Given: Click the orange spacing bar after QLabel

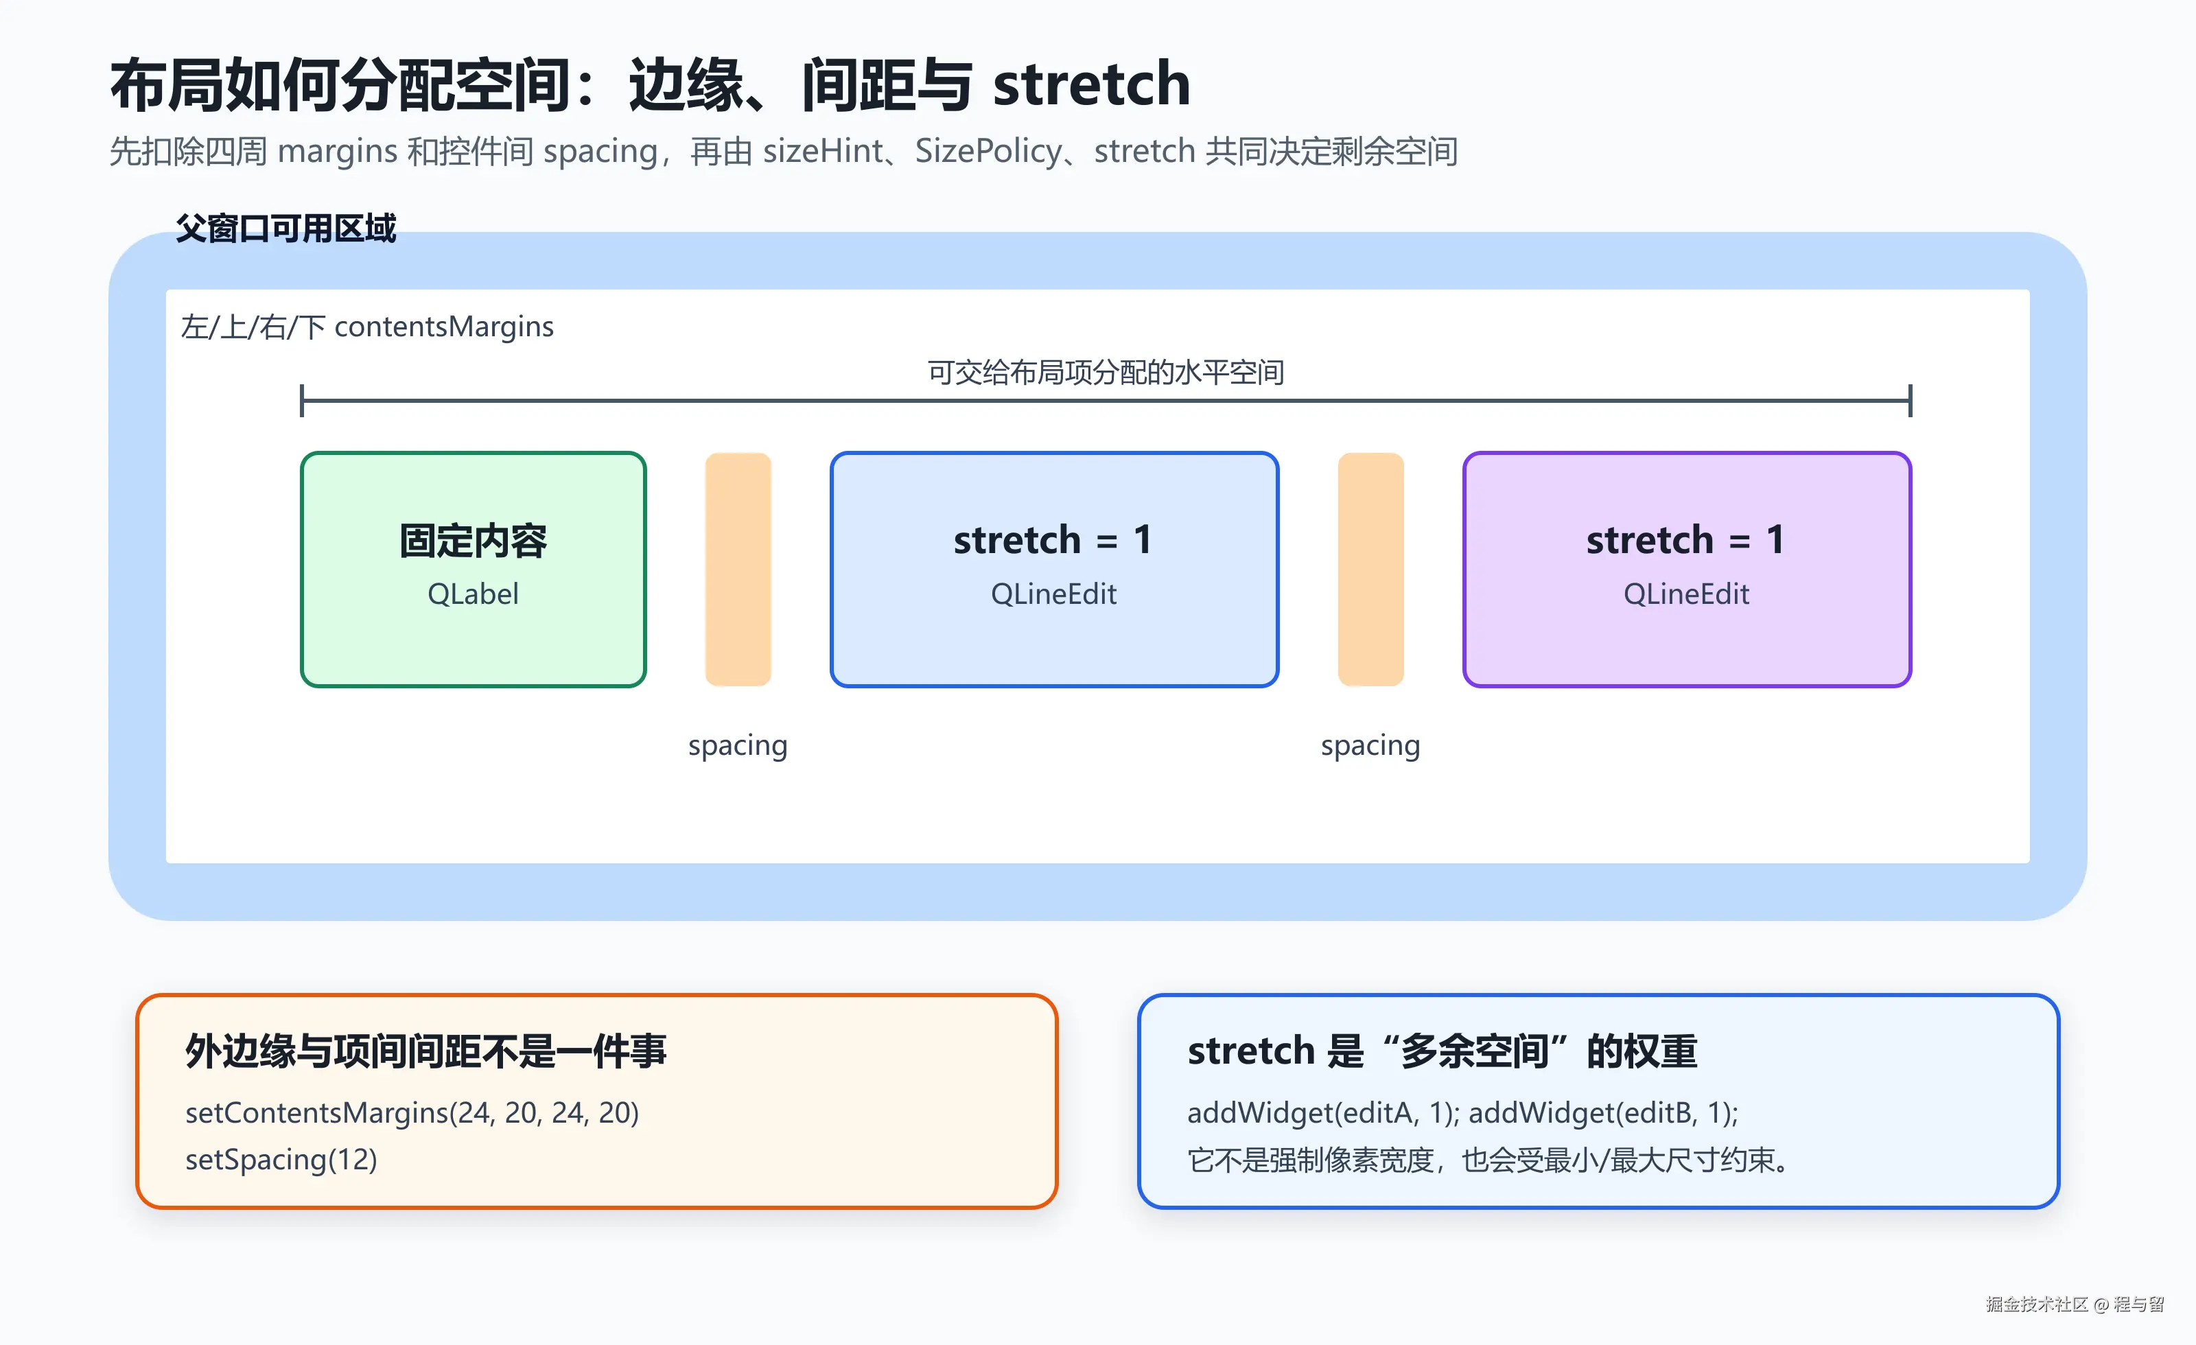Looking at the screenshot, I should click(738, 570).
